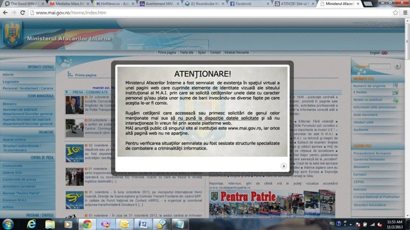Screen dimensions: 410x230
Task: Click the Pentru Patrie magazine banner
Action: coord(272,204)
